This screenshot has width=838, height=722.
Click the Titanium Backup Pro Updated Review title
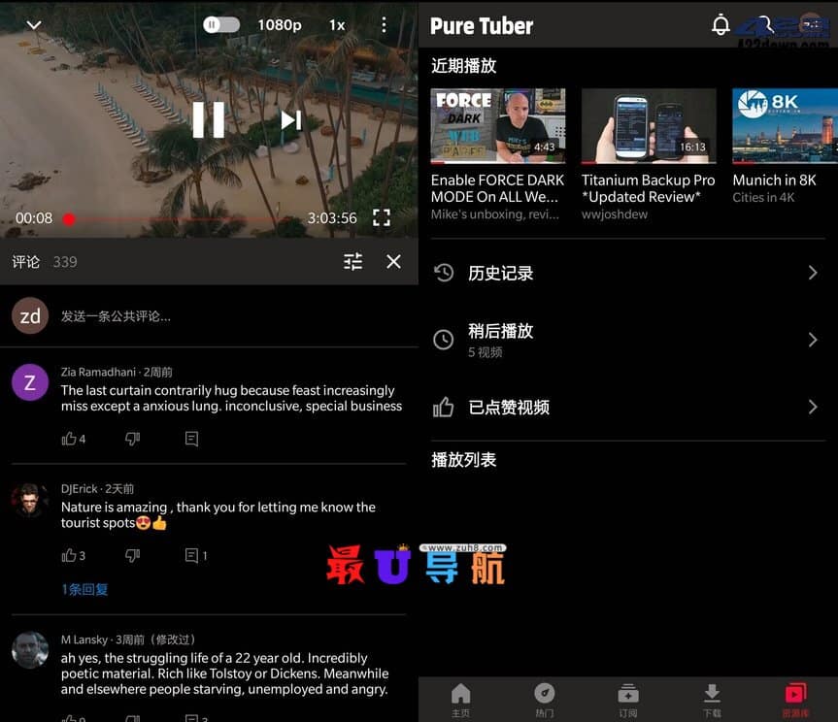tap(648, 188)
